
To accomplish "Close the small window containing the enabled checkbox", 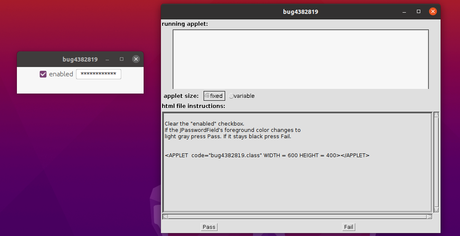I will tap(136, 59).
